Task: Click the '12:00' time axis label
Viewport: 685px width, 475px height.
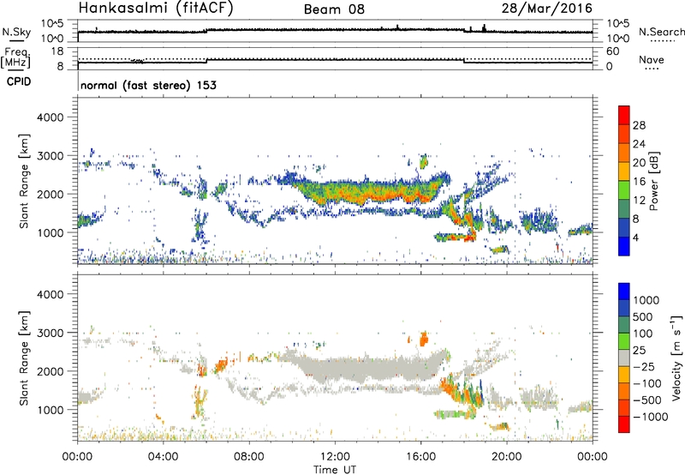Action: (335, 457)
